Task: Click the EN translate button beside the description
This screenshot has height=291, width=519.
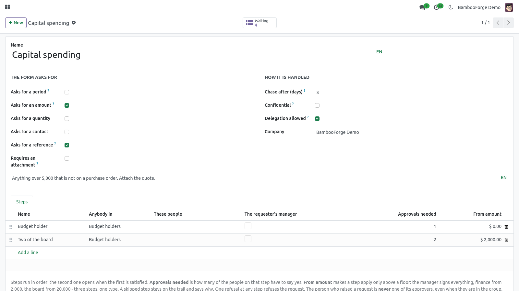Action: pyautogui.click(x=503, y=178)
